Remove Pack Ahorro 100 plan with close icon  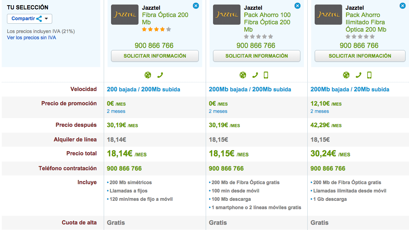[297, 6]
